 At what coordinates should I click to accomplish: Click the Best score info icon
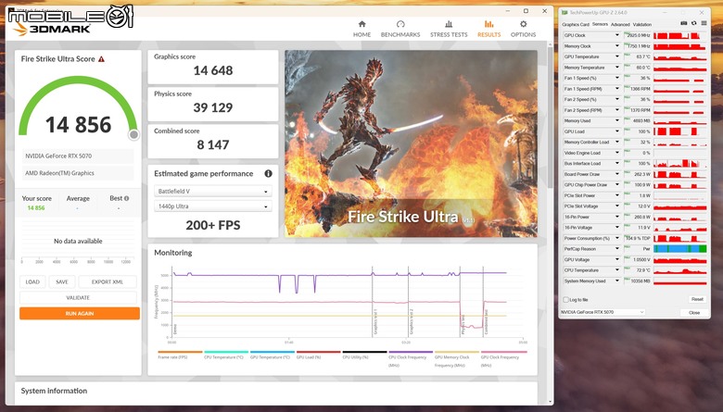click(x=126, y=198)
